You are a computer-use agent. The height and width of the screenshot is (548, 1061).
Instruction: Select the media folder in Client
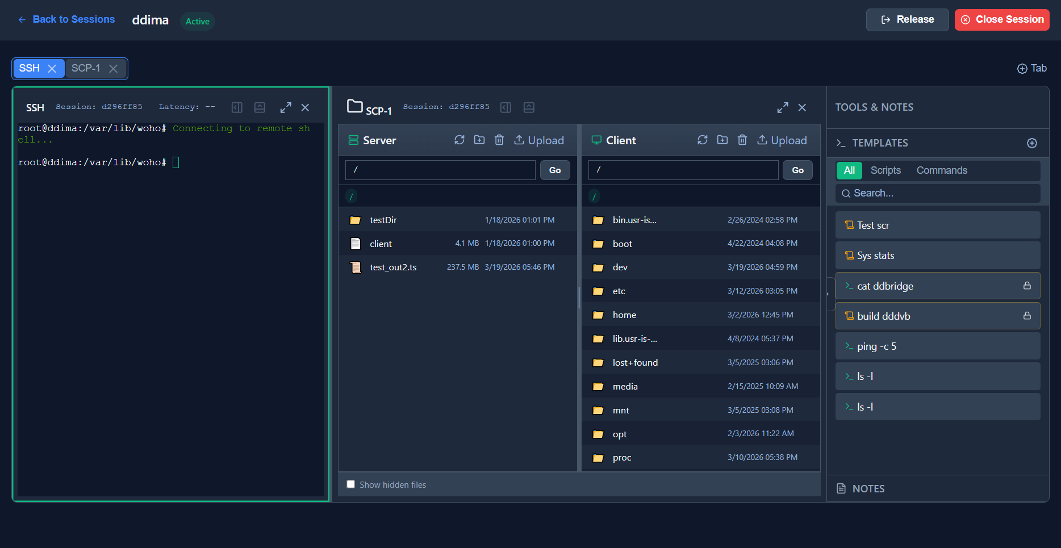(701, 386)
